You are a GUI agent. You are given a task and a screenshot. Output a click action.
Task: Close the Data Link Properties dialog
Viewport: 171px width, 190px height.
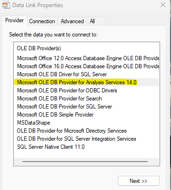tap(163, 5)
